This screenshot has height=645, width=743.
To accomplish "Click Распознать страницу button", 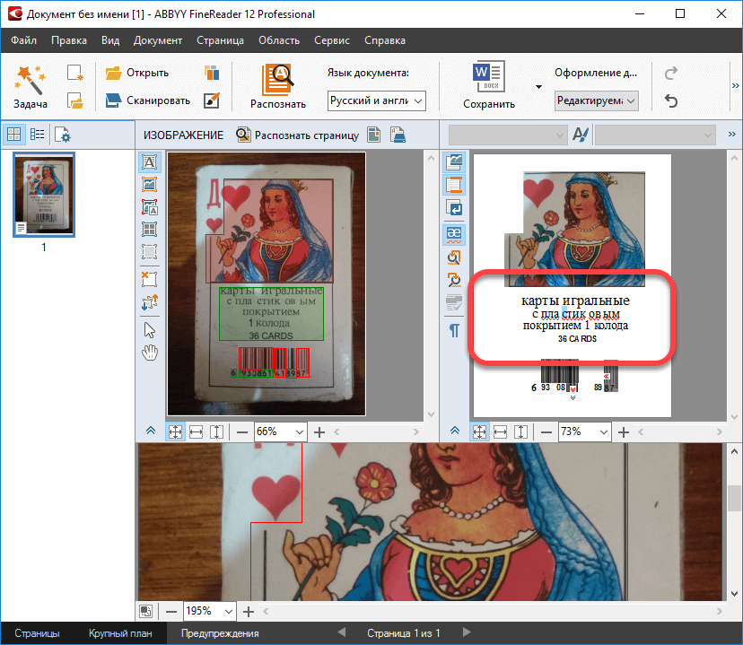I will click(297, 135).
